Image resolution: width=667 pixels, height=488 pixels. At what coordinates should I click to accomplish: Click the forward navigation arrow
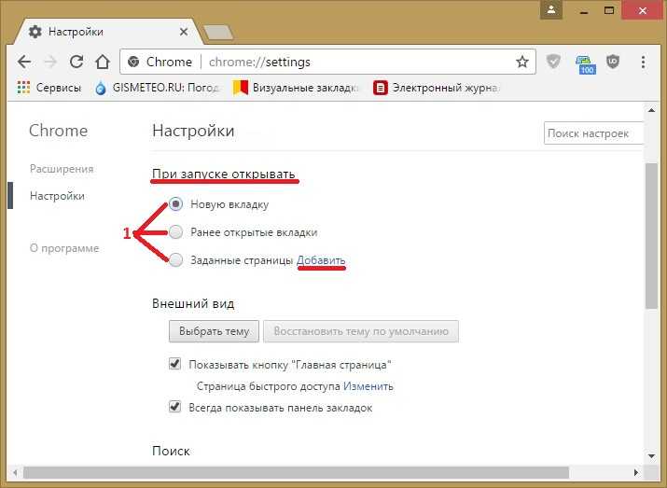(x=50, y=63)
